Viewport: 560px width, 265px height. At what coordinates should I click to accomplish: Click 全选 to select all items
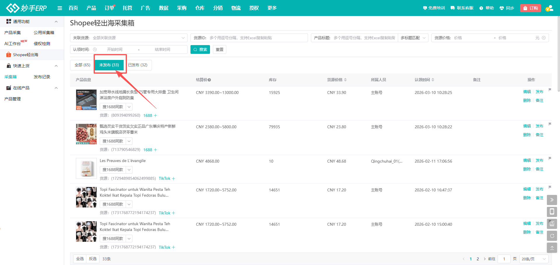[80, 259]
